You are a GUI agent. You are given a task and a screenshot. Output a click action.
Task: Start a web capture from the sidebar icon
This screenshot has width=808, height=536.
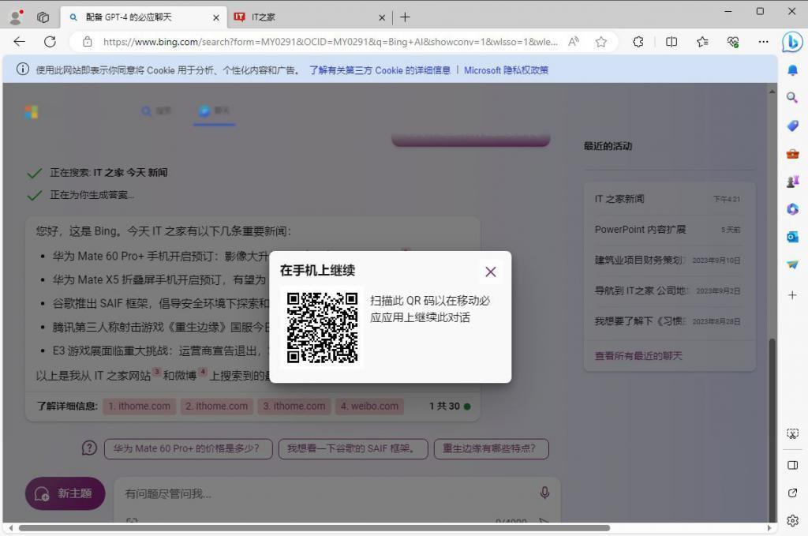click(x=792, y=433)
